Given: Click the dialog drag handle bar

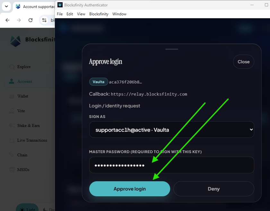Looking at the screenshot, I should pos(172,49).
